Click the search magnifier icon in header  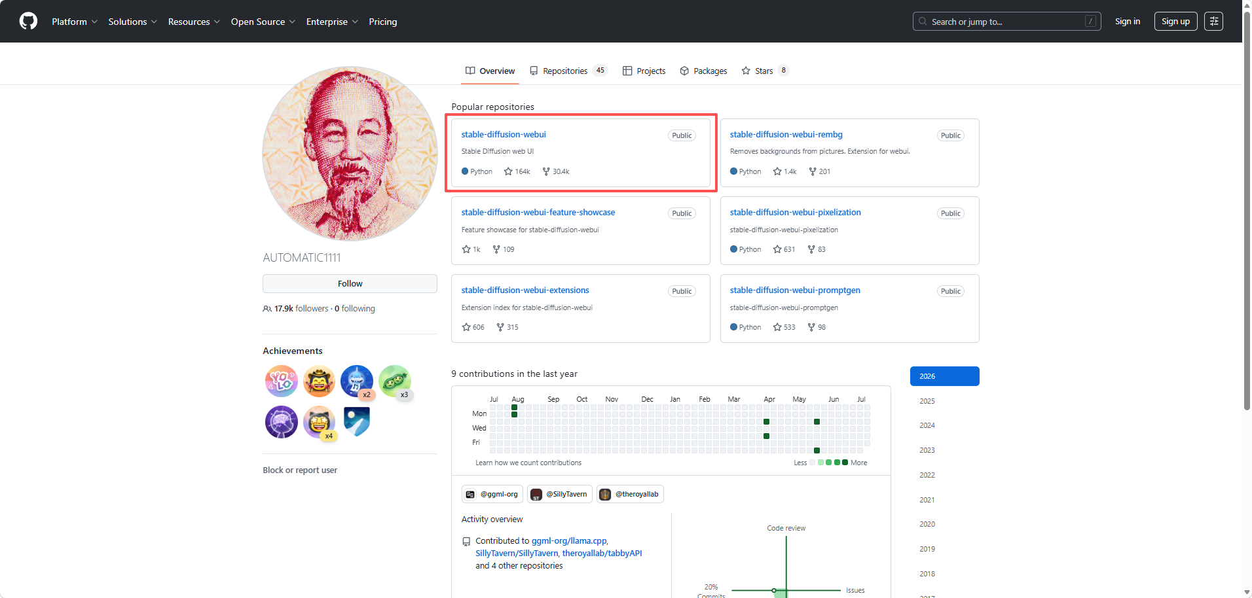(x=923, y=22)
